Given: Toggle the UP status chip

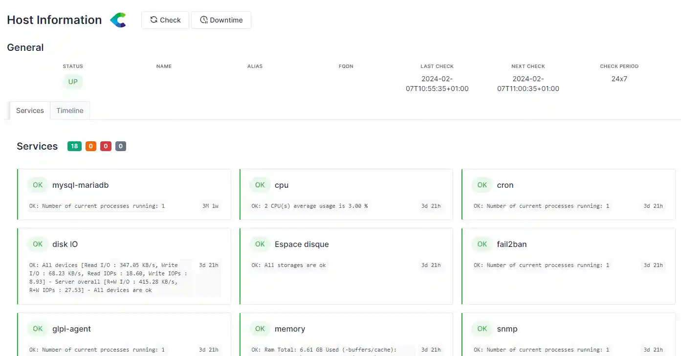Looking at the screenshot, I should [x=72, y=82].
